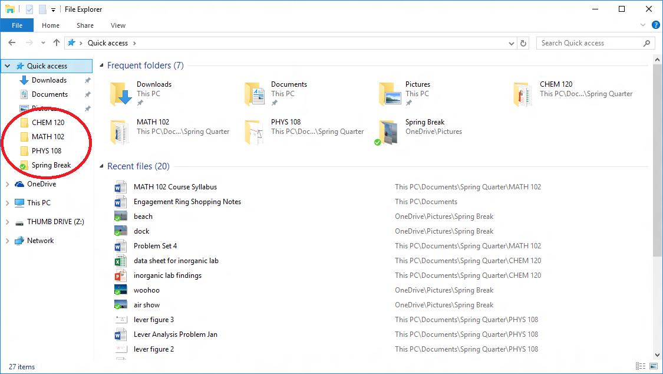Click the woohoo image thumbnail icon
Screen dimensions: 663x374
(x=120, y=290)
